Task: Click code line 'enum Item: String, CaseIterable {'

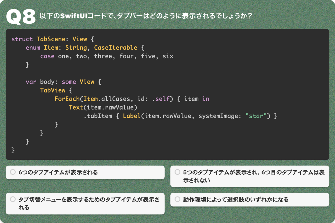Action: point(85,48)
